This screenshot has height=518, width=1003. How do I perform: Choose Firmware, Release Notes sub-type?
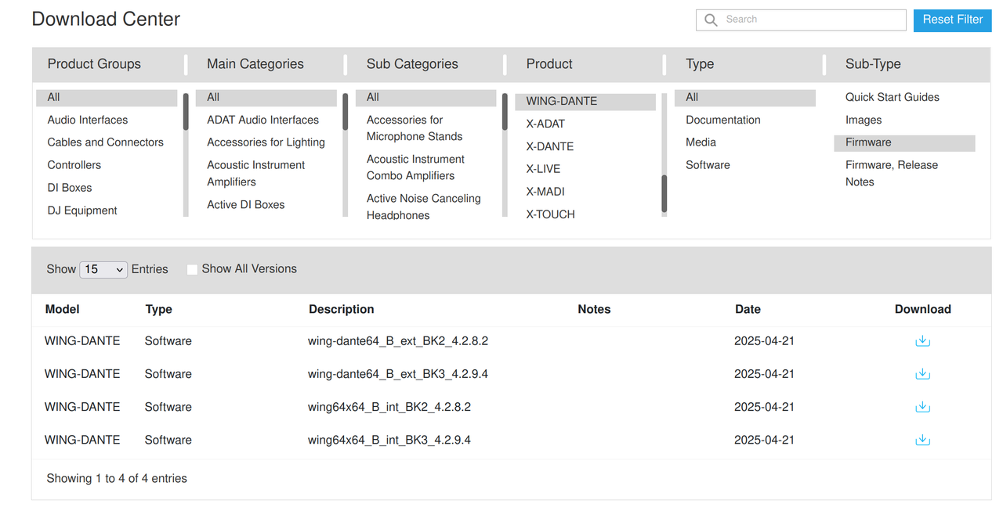coord(892,174)
